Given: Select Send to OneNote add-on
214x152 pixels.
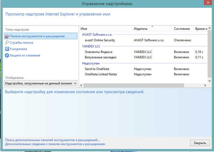Looking at the screenshot, I should (x=97, y=69).
